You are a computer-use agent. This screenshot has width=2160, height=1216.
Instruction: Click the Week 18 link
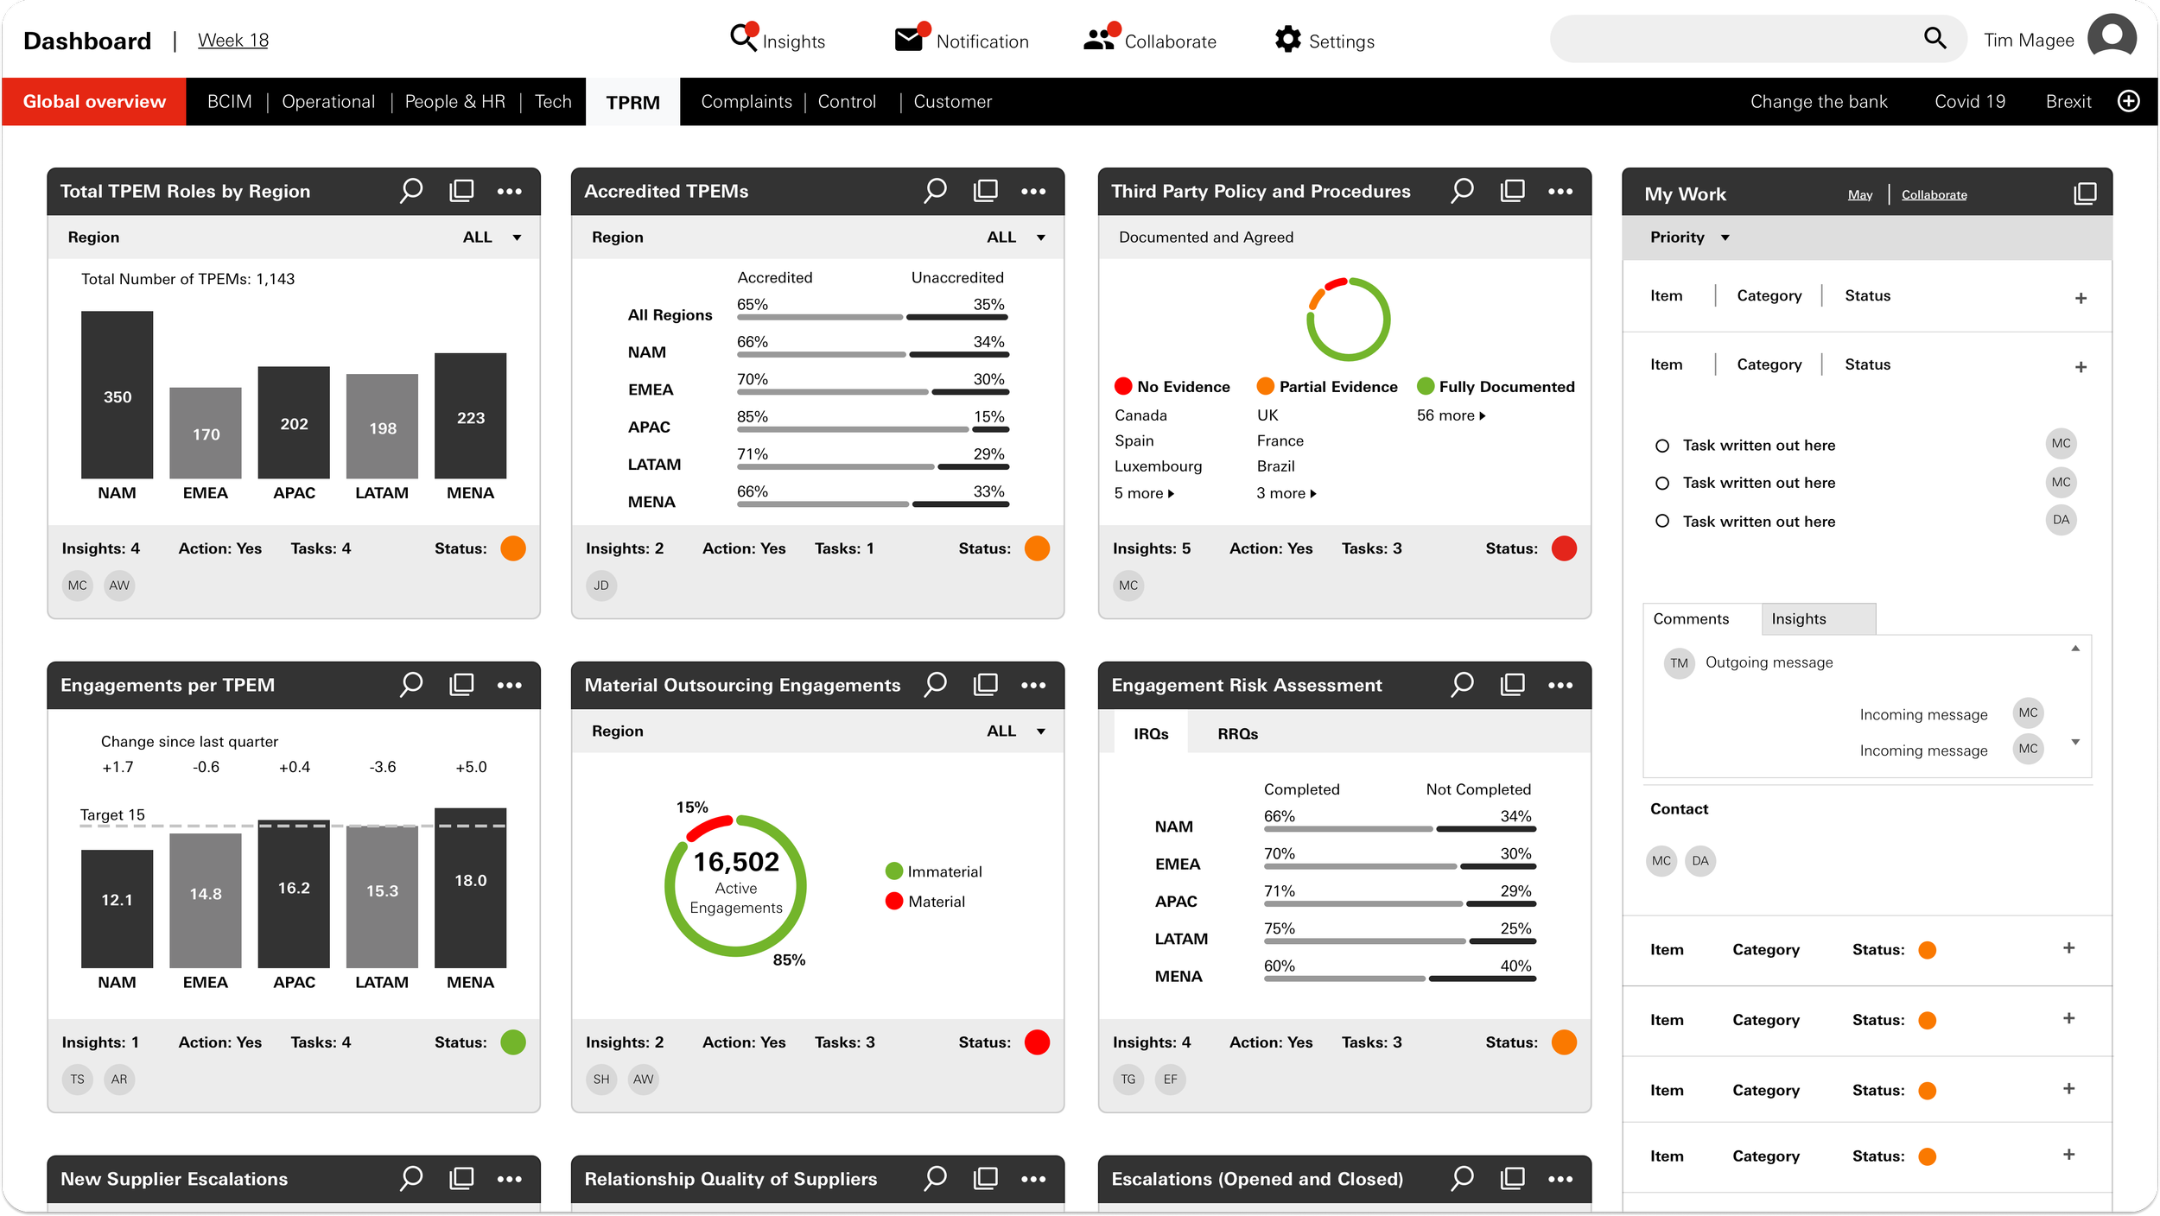233,41
